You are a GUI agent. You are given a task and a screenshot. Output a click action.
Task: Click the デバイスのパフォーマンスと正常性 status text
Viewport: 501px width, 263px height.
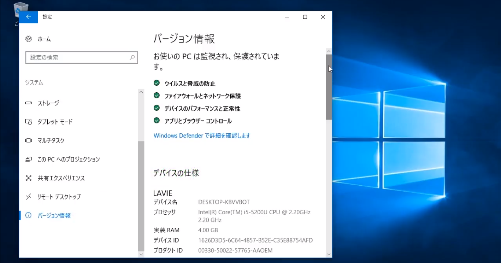click(202, 108)
